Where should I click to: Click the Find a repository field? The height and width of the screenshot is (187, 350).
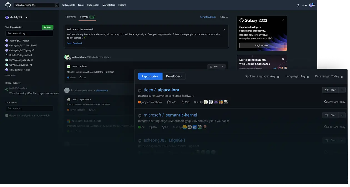point(29,33)
